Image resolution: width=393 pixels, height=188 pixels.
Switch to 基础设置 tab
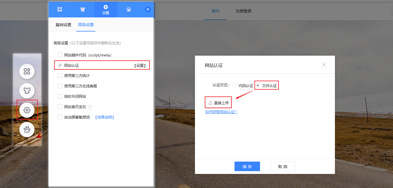pos(63,25)
